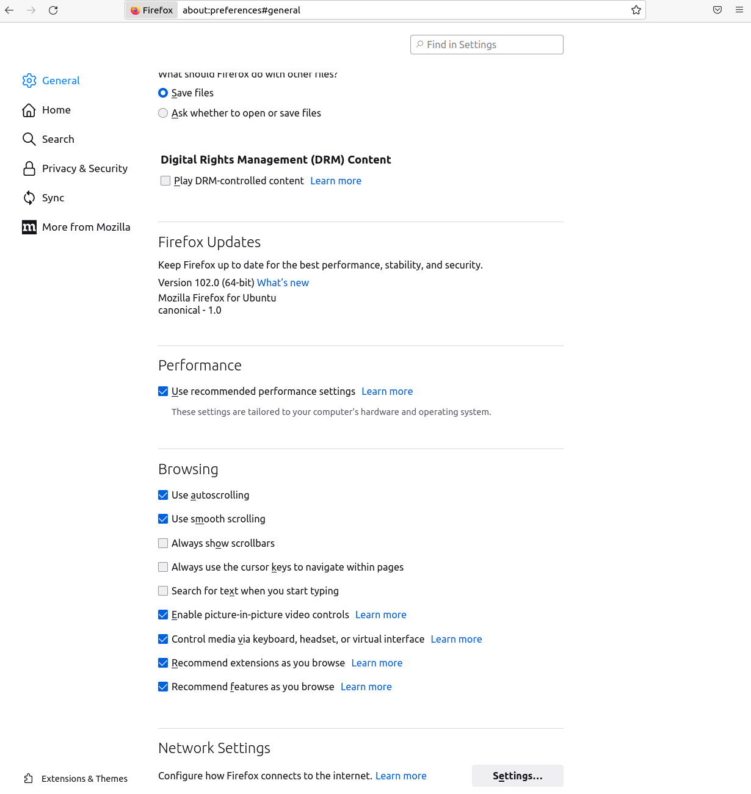The image size is (751, 794).
Task: Click the Mozilla logo icon
Action: point(29,227)
